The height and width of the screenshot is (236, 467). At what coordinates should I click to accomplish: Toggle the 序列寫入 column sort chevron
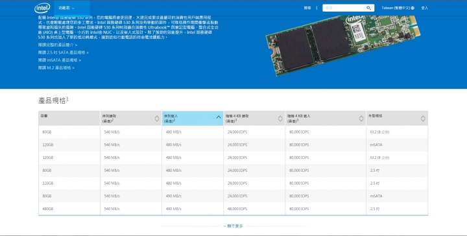pos(219,117)
